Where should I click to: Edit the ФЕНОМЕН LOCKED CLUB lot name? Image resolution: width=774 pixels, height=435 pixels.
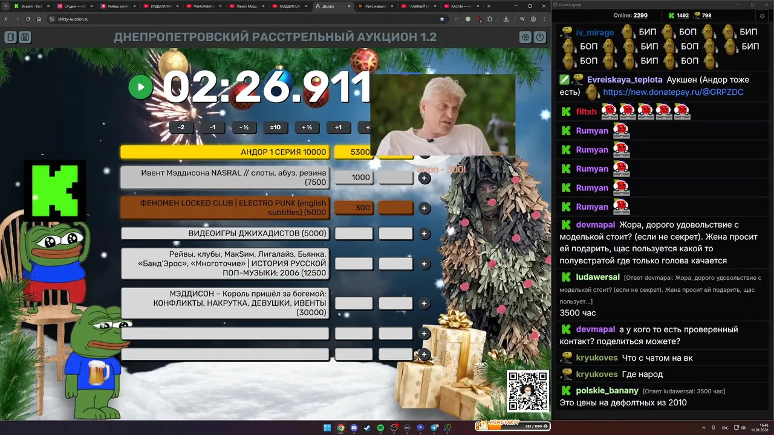225,208
